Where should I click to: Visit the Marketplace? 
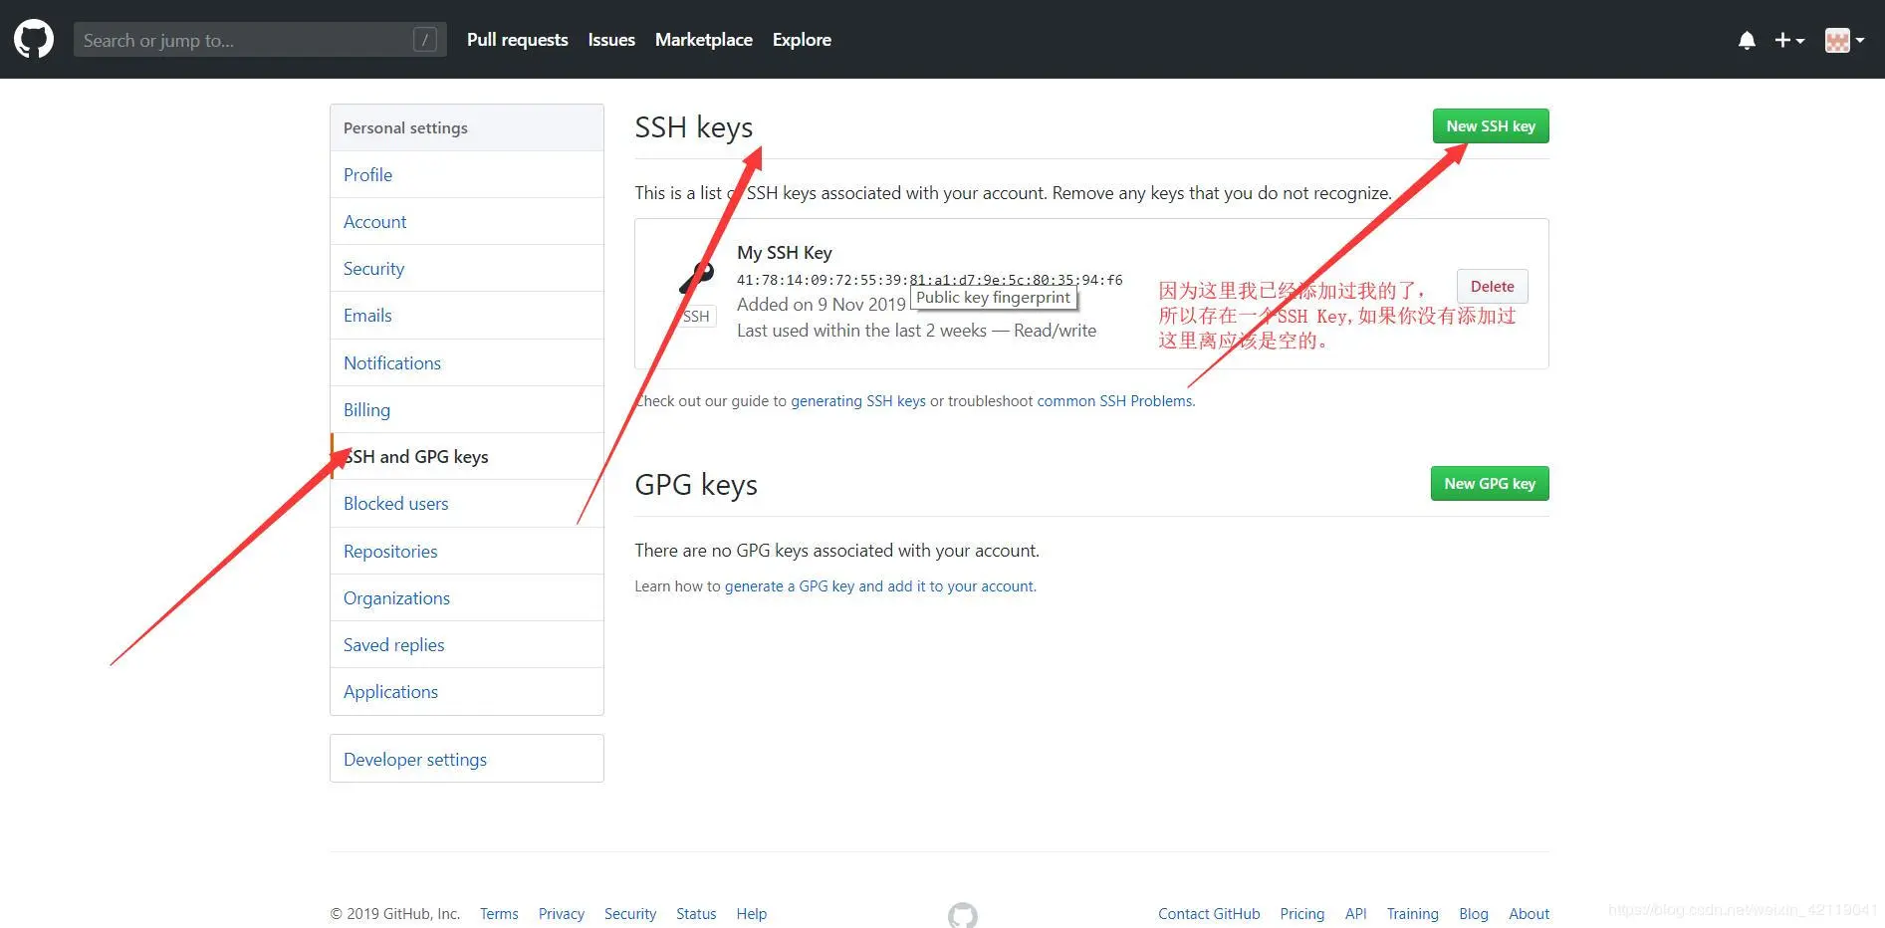[704, 40]
